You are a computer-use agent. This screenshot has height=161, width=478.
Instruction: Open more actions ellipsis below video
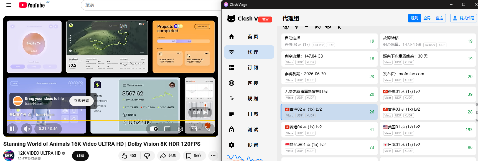pos(213,156)
